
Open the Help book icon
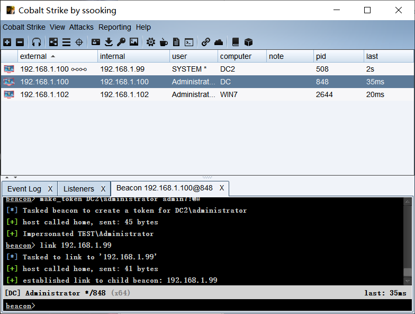236,42
